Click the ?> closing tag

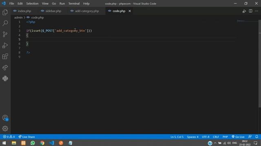point(28,52)
